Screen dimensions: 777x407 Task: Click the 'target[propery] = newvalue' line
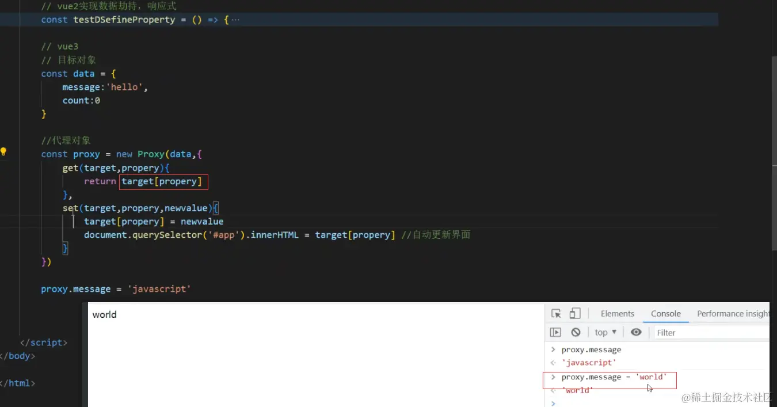pos(154,222)
